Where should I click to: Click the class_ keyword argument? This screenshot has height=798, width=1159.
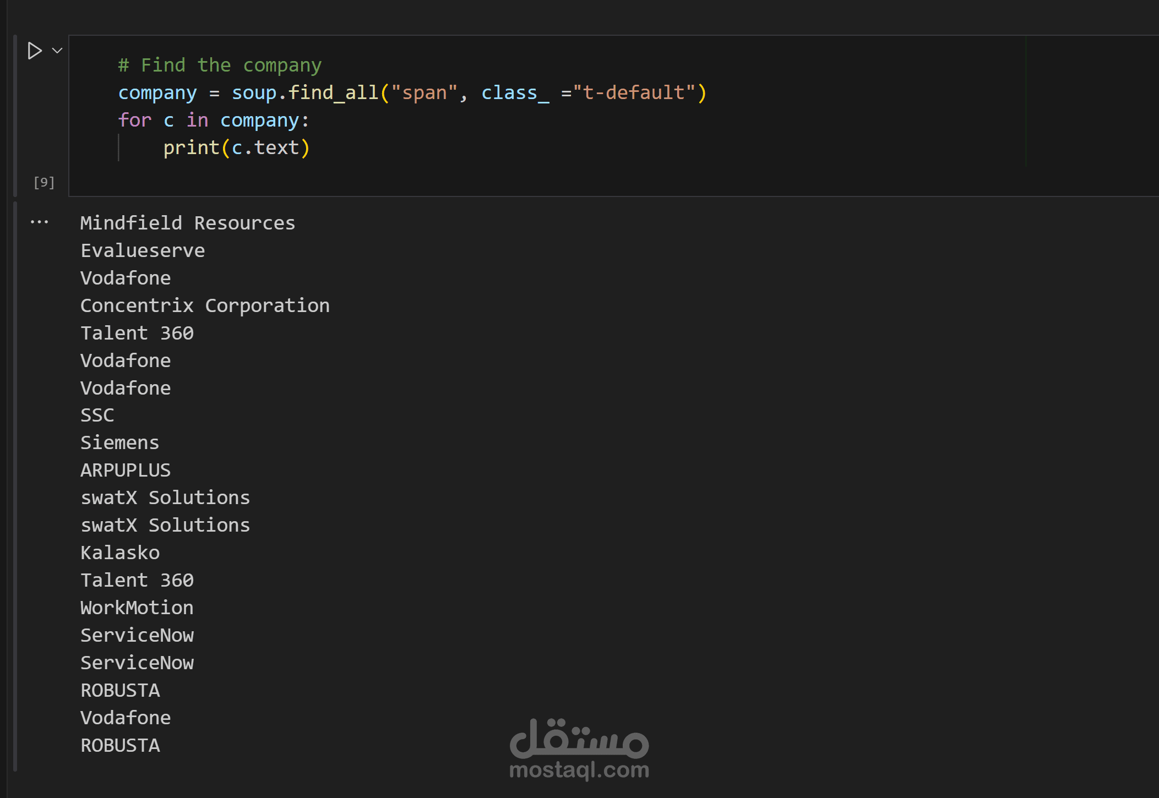click(x=515, y=92)
